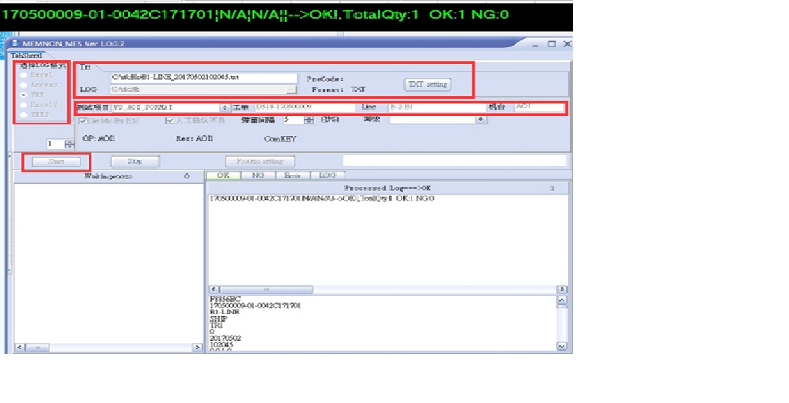Click the Processed Log--->OK header

[x=387, y=188]
